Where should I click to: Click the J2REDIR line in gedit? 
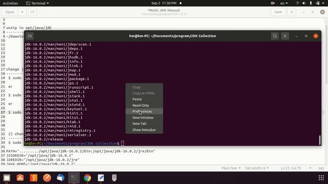point(43,160)
